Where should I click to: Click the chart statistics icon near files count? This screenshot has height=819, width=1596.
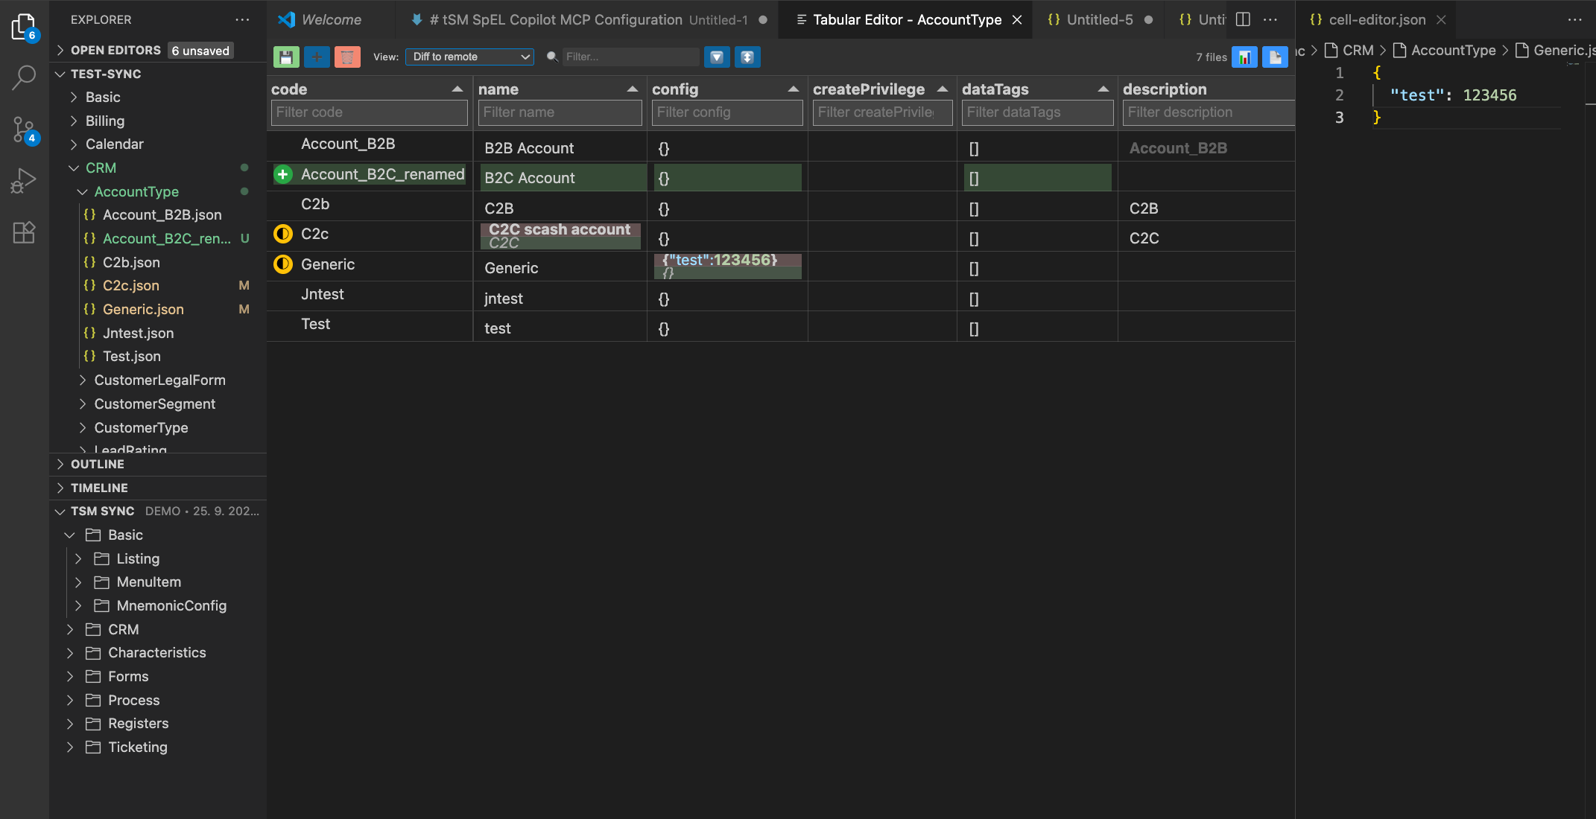pos(1244,57)
